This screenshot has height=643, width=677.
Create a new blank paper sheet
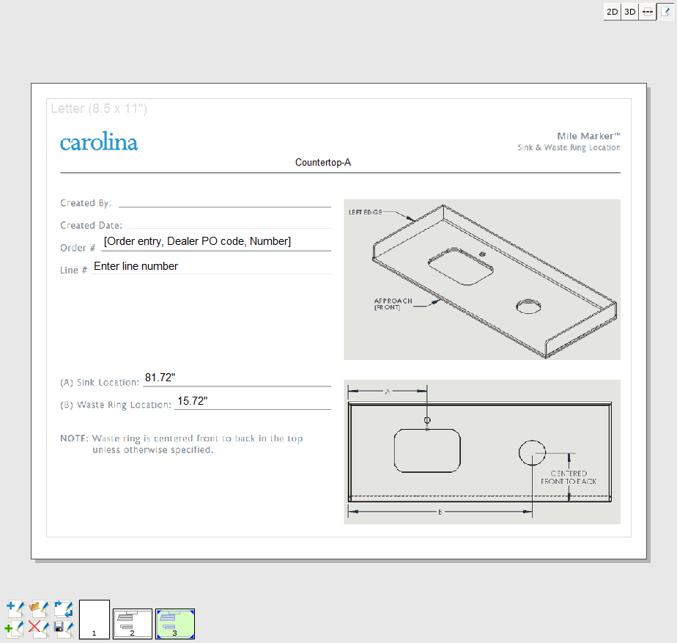click(15, 609)
